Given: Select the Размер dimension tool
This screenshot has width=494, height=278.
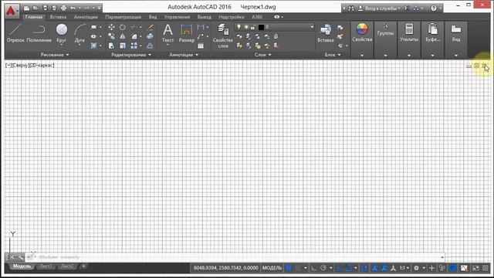Looking at the screenshot, I should pos(187,33).
